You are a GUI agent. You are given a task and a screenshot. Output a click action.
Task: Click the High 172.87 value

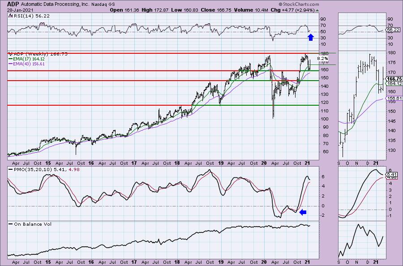click(x=155, y=10)
